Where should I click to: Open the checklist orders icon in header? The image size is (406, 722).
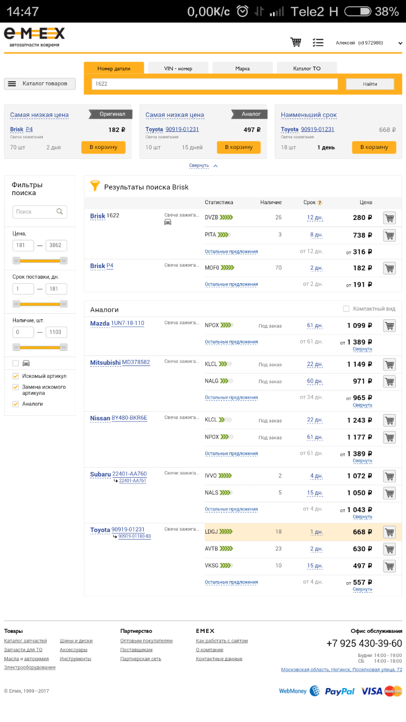click(x=318, y=42)
